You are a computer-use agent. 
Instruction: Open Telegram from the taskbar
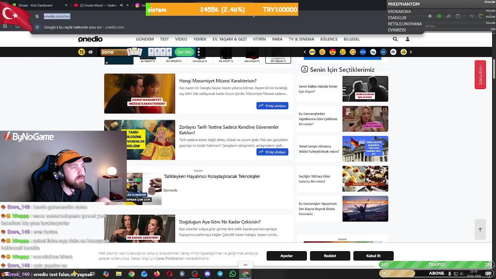(220, 274)
